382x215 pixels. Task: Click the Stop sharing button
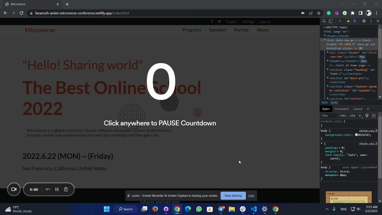233,196
